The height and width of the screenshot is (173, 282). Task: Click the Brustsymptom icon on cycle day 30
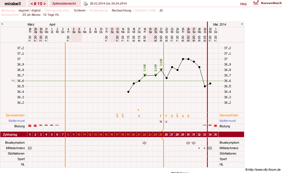(x=188, y=143)
